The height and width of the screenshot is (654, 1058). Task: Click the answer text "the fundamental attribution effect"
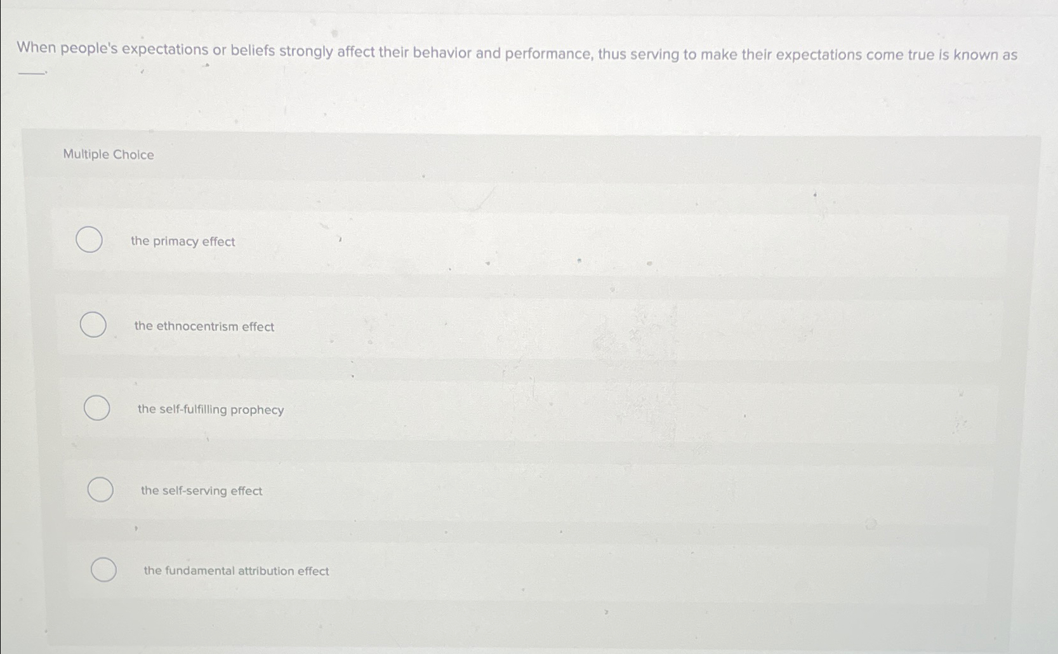[x=235, y=571]
